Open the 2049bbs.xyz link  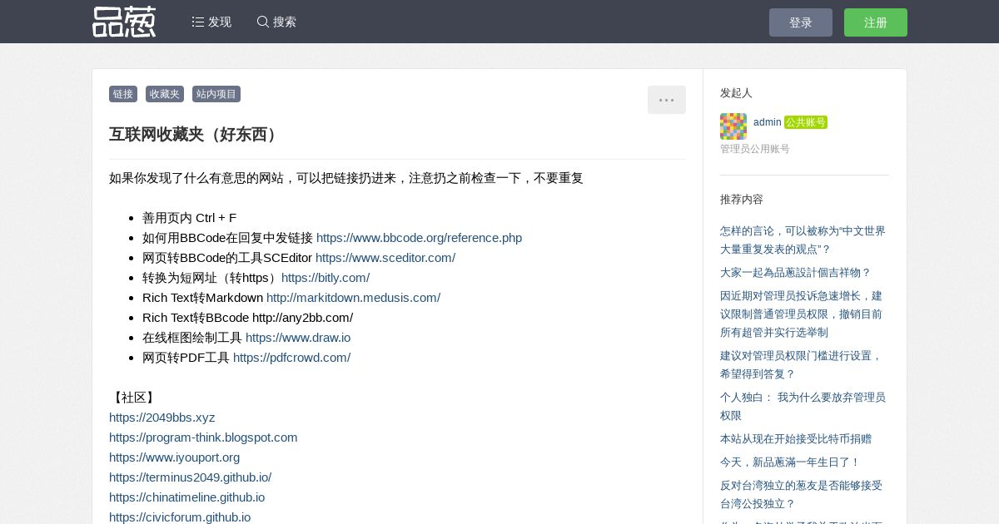[162, 418]
